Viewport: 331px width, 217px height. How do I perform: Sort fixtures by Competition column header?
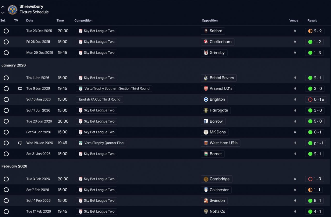coord(83,20)
